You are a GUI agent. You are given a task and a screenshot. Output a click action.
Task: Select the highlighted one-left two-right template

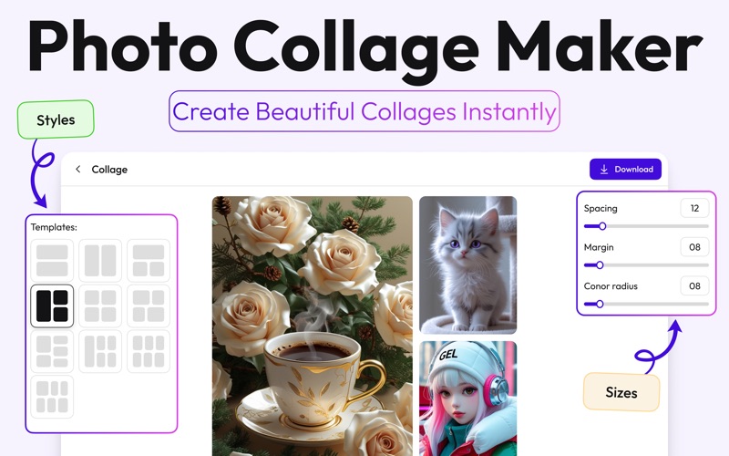tap(52, 306)
